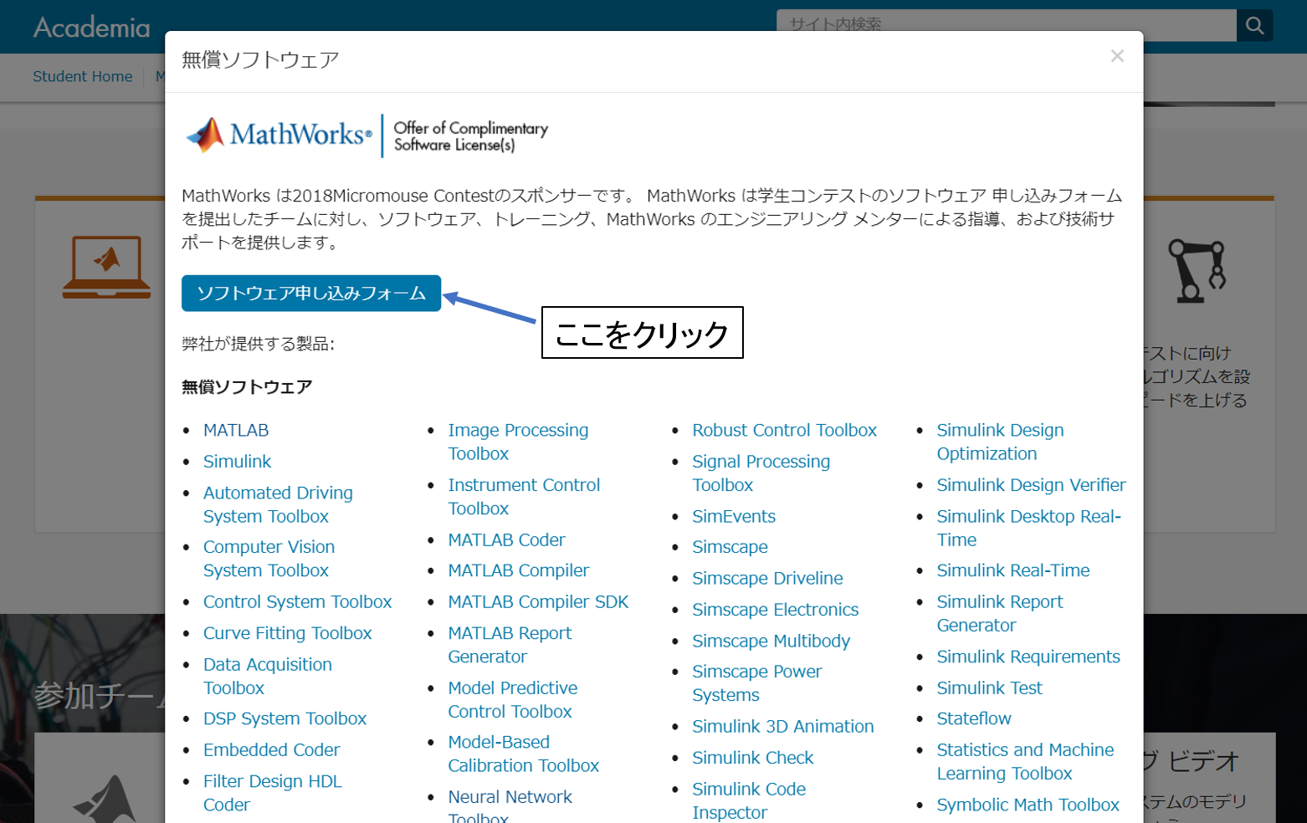The height and width of the screenshot is (823, 1307).
Task: Open MATLAB Compiler SDK link
Action: [x=538, y=602]
